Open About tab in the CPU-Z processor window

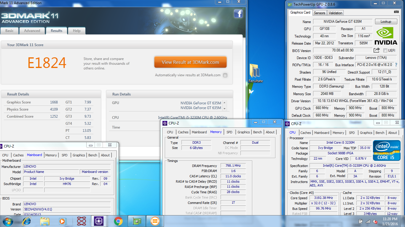pyautogui.click(x=393, y=133)
